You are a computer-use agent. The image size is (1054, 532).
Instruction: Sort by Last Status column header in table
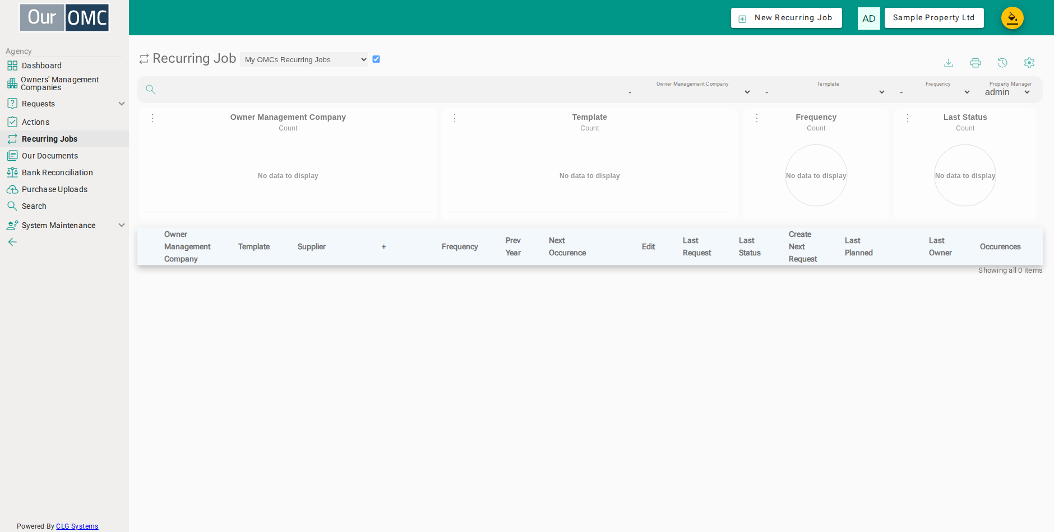(x=750, y=246)
